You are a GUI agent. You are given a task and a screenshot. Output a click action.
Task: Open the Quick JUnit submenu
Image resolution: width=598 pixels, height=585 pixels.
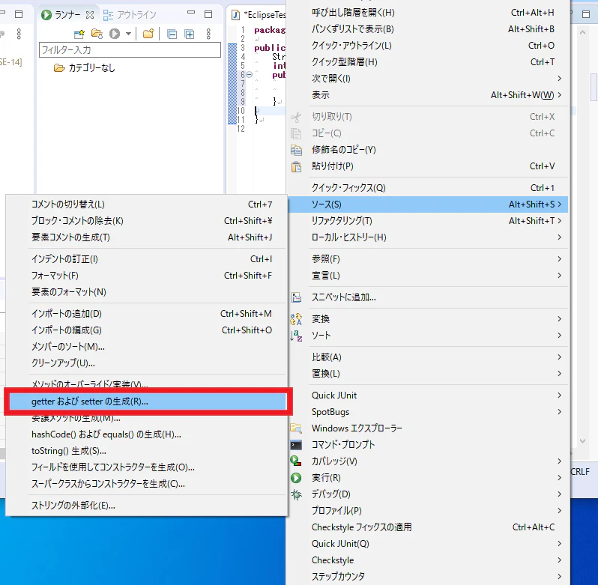(428, 395)
